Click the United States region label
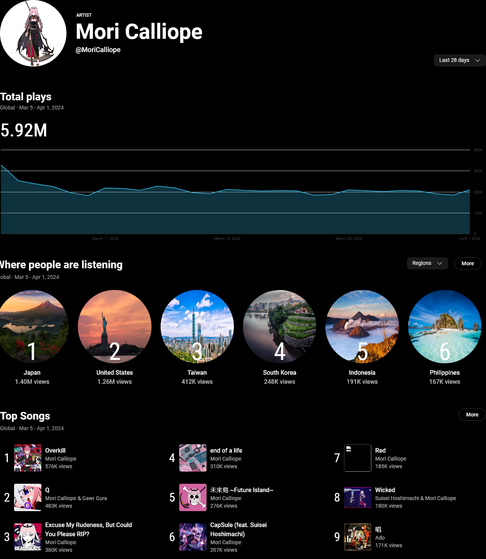The image size is (486, 559). coord(115,372)
